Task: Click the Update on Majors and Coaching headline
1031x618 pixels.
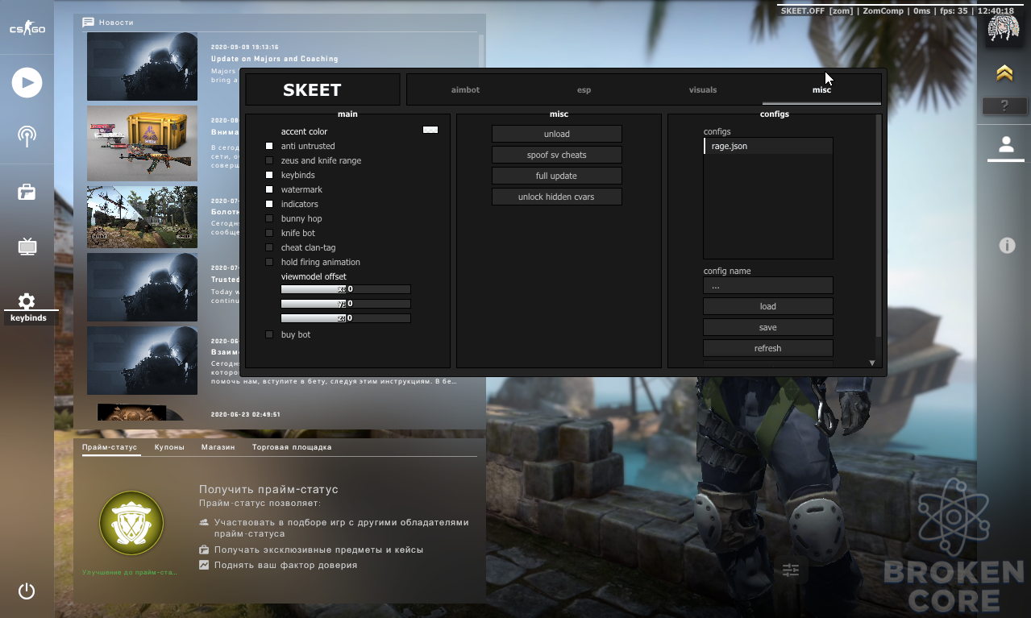Action: point(275,59)
